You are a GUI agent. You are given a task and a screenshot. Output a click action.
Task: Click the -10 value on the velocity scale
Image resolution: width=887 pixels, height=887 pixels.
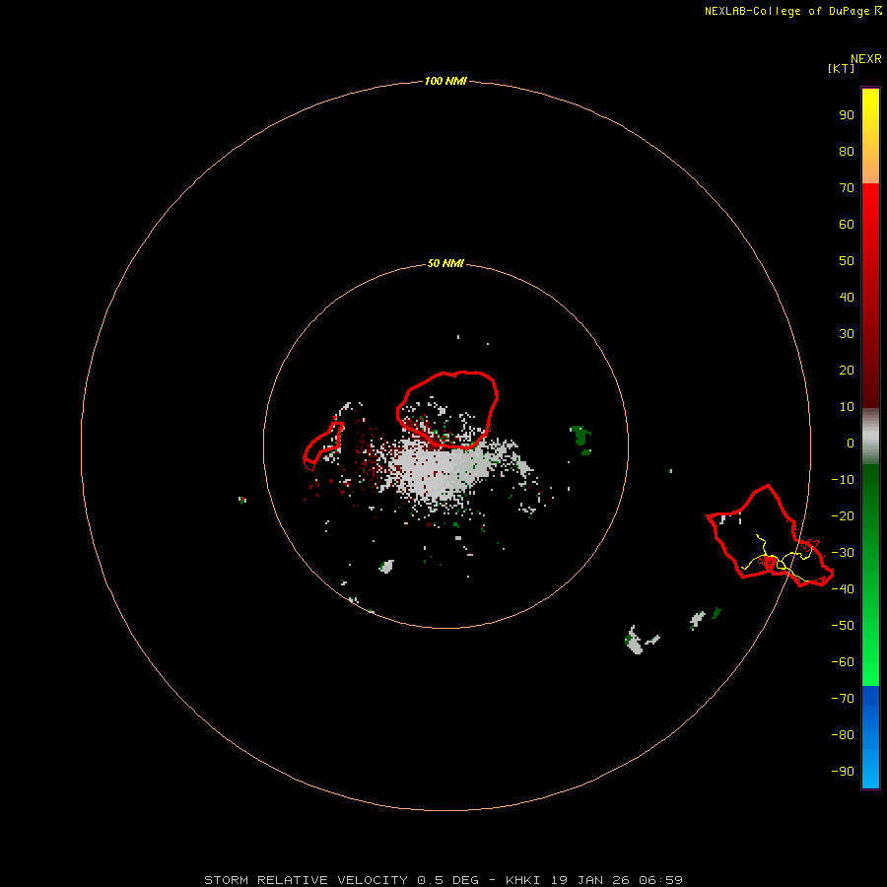pyautogui.click(x=843, y=480)
